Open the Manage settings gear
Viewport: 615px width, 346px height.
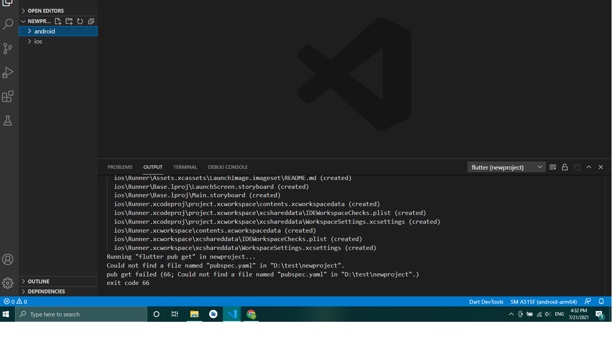click(x=8, y=283)
